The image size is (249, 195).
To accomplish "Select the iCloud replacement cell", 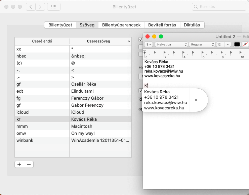I will tap(100, 112).
